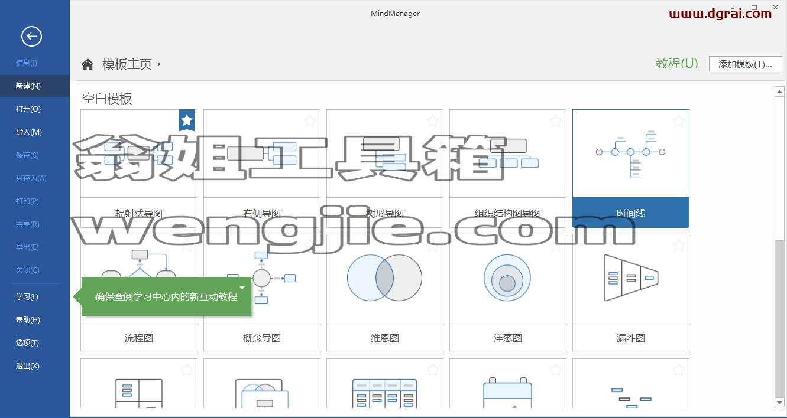Toggle favorite star on 组织结构图导图
This screenshot has height=418, width=787.
click(556, 121)
